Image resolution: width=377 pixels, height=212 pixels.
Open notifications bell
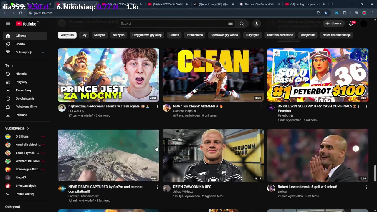coord(351,24)
